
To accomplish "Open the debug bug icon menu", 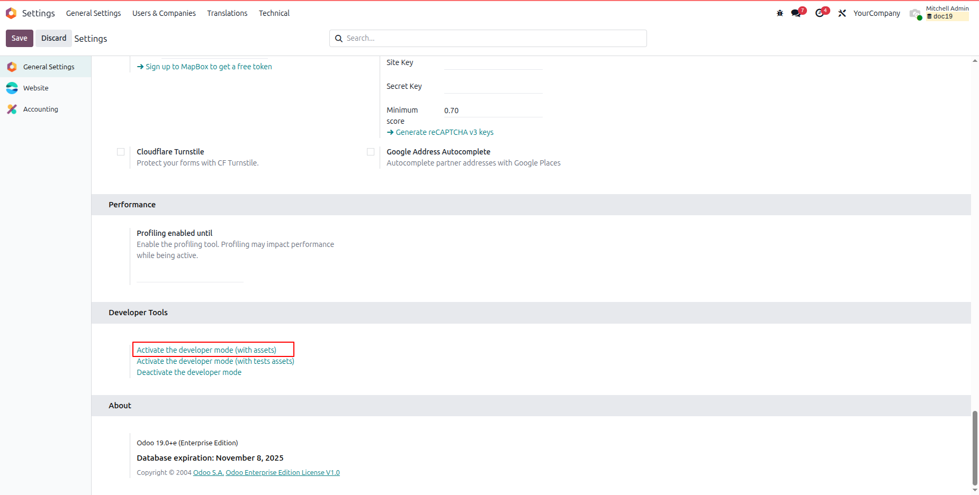I will (x=780, y=13).
